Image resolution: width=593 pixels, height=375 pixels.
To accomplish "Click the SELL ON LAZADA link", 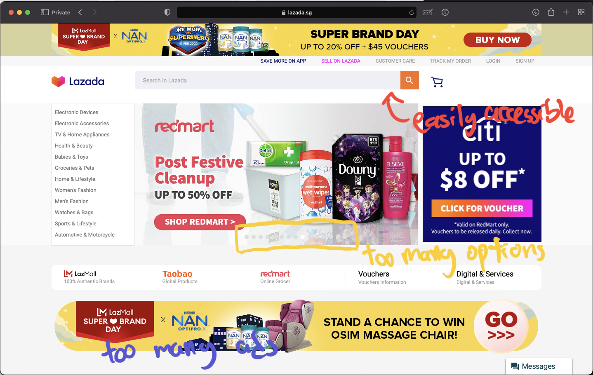I will click(x=341, y=61).
